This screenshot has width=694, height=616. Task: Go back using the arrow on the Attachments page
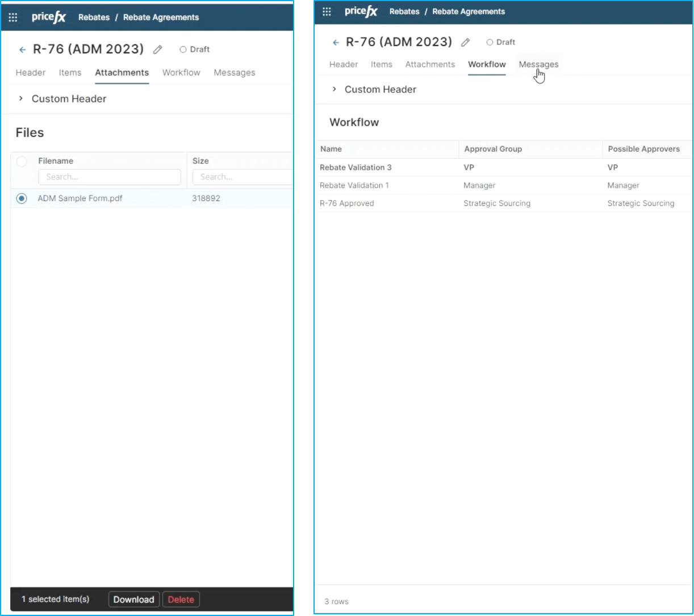(x=22, y=49)
